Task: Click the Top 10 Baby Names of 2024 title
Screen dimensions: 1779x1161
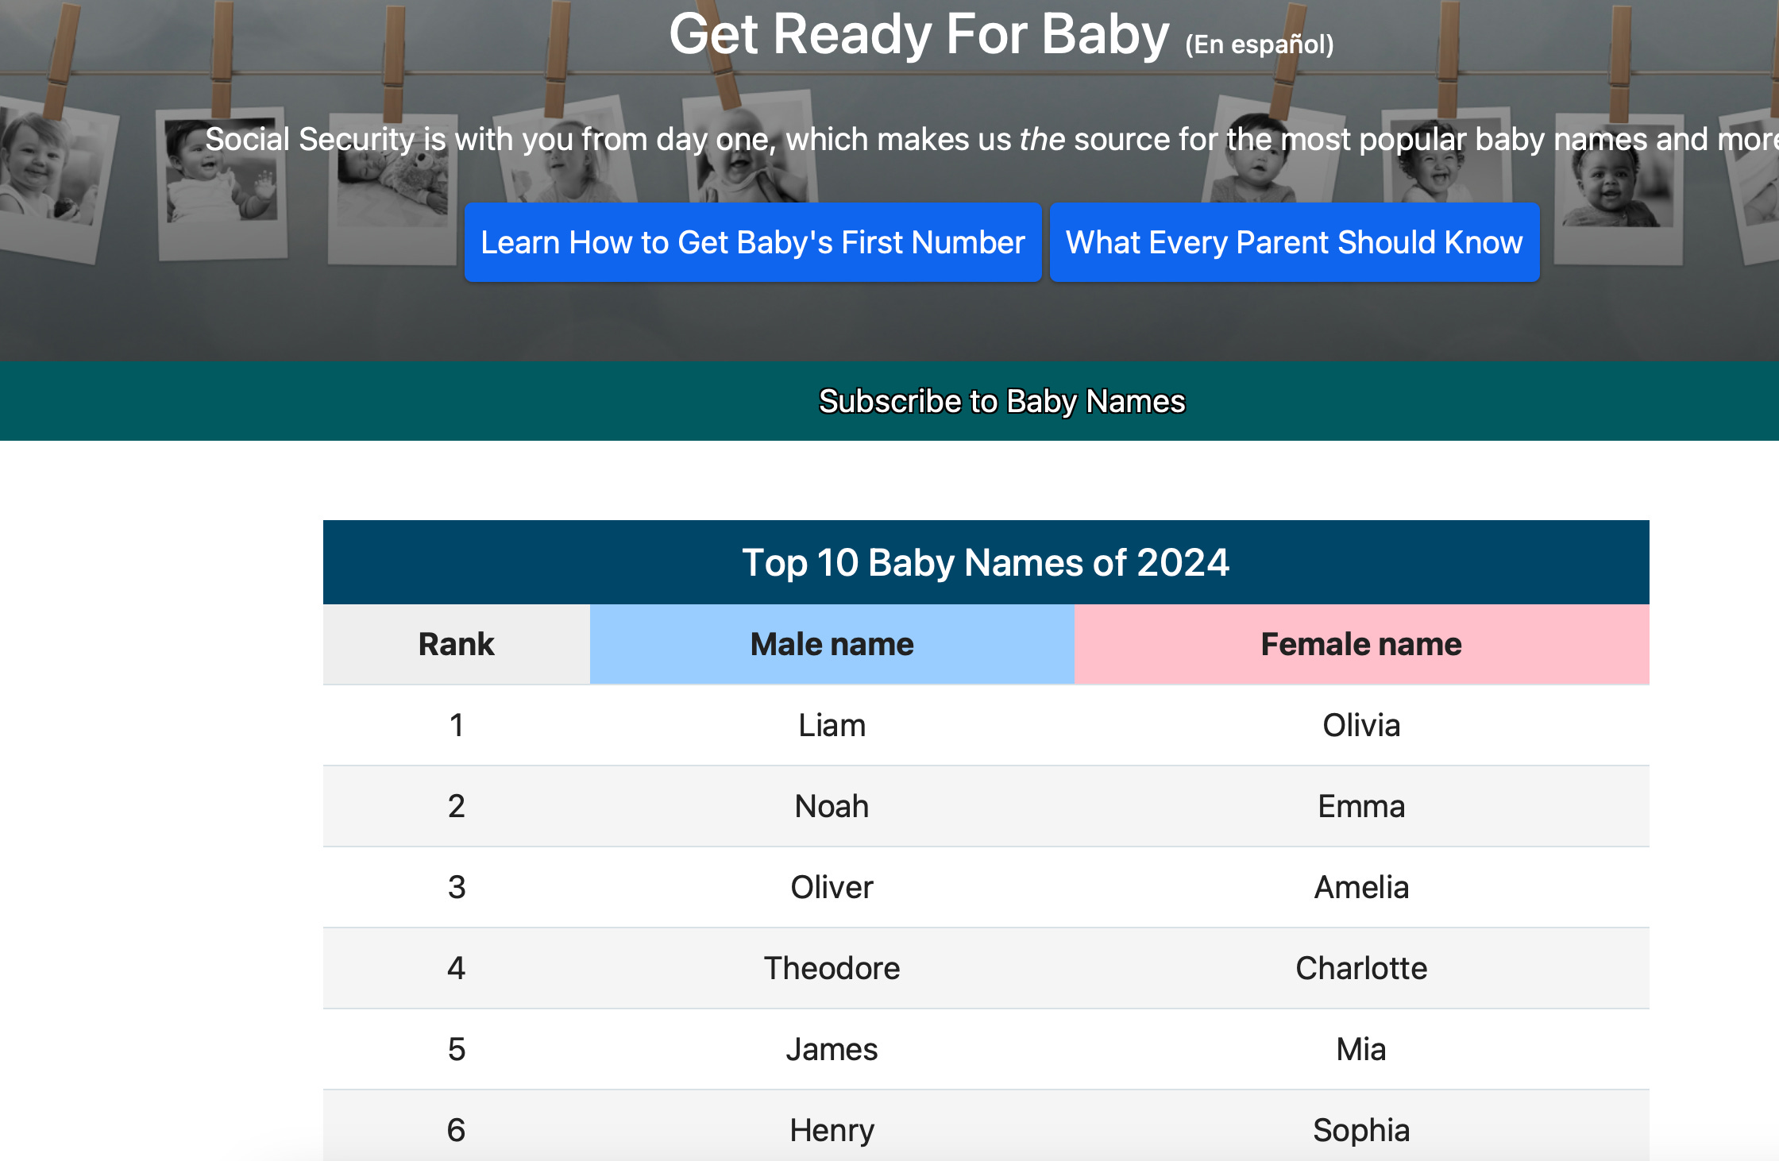Action: pos(985,562)
